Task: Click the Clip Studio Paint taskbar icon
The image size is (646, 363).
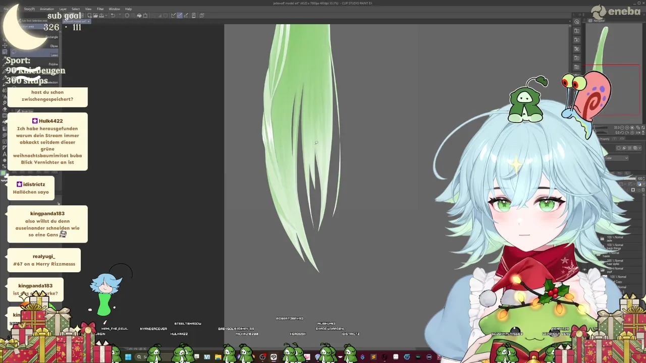Action: point(274,357)
